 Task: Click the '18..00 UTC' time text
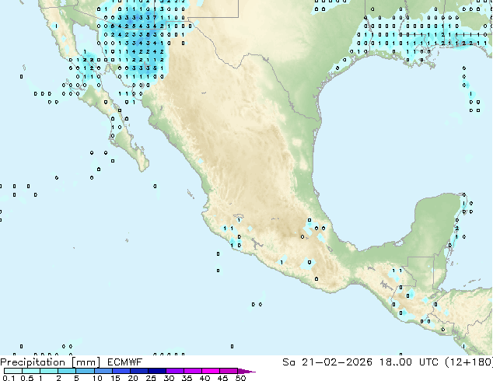(x=411, y=362)
